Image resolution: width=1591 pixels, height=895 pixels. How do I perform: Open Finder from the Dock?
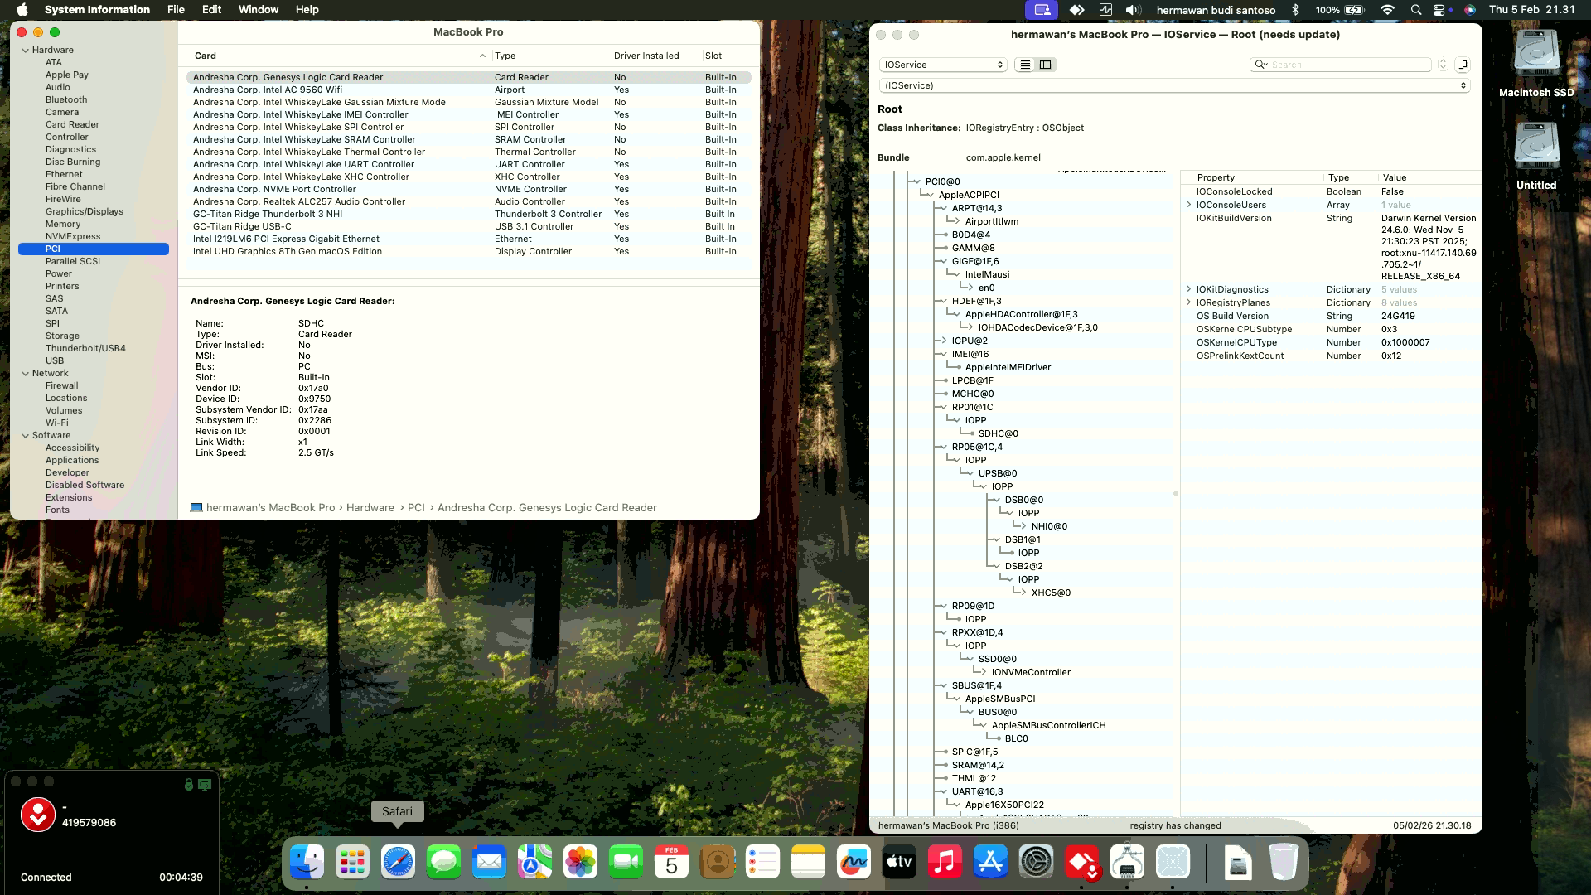click(x=307, y=863)
